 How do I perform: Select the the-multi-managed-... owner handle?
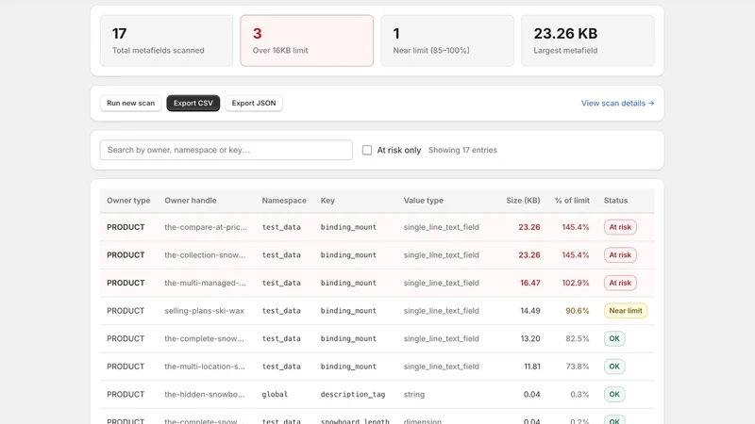[205, 283]
